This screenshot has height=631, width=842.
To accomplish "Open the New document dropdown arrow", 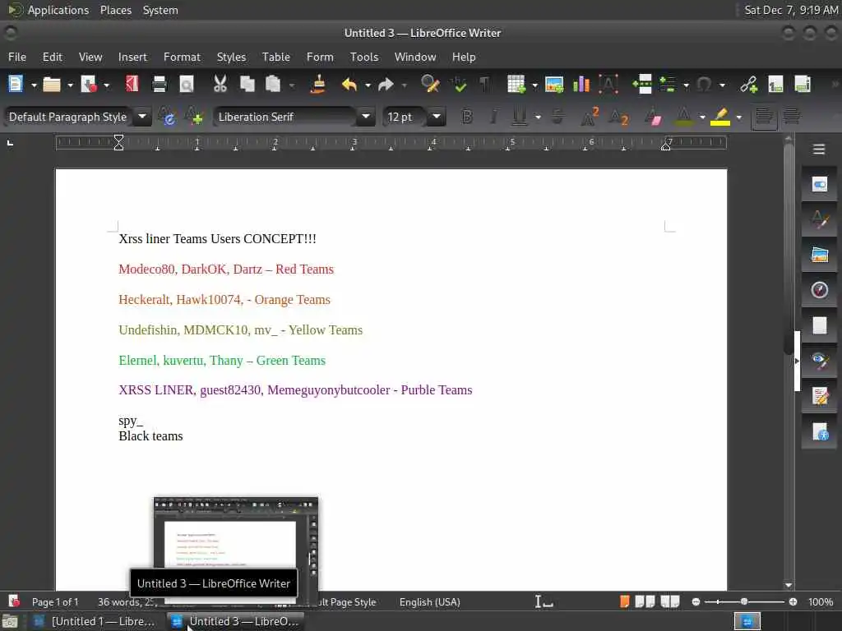I will 33,85.
